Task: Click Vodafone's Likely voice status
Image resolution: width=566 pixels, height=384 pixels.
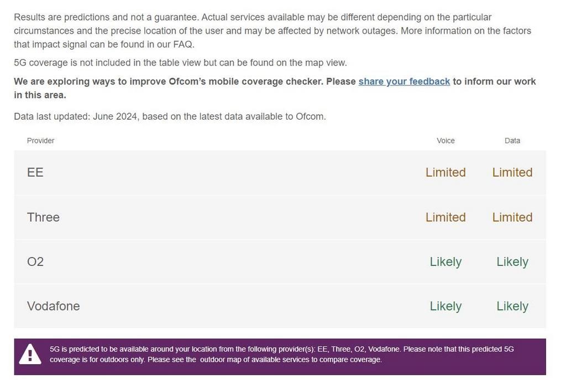Action: 446,306
